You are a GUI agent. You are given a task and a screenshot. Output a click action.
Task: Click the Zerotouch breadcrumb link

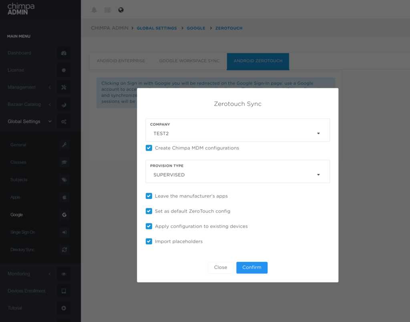click(x=229, y=28)
